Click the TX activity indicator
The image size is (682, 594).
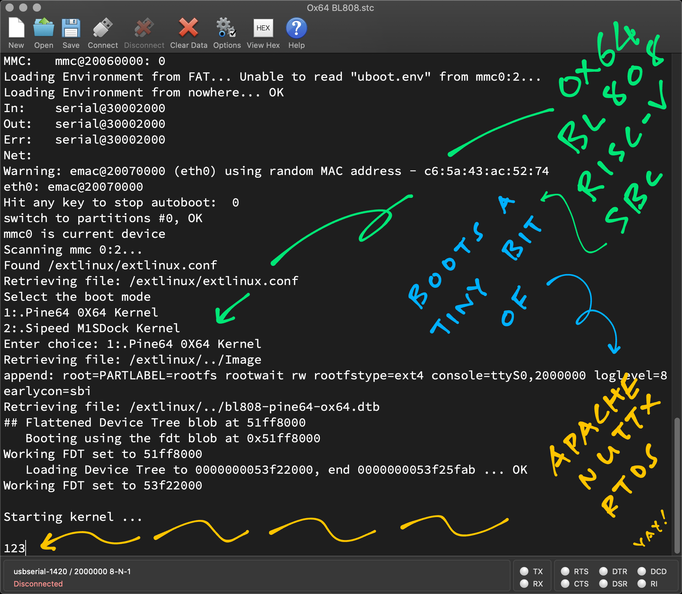[x=524, y=571]
